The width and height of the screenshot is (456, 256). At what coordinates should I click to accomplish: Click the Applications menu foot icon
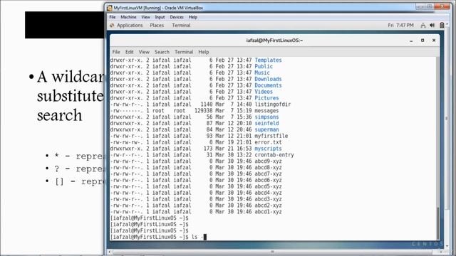(112, 26)
